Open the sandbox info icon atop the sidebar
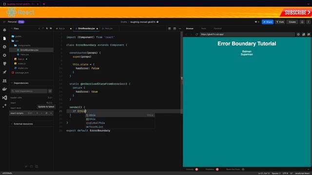 pyautogui.click(x=4, y=30)
